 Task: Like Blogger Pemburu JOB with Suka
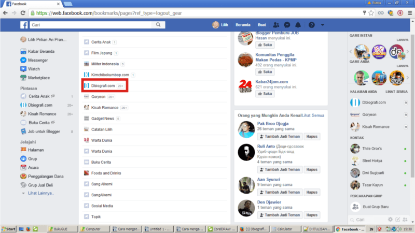click(x=265, y=45)
